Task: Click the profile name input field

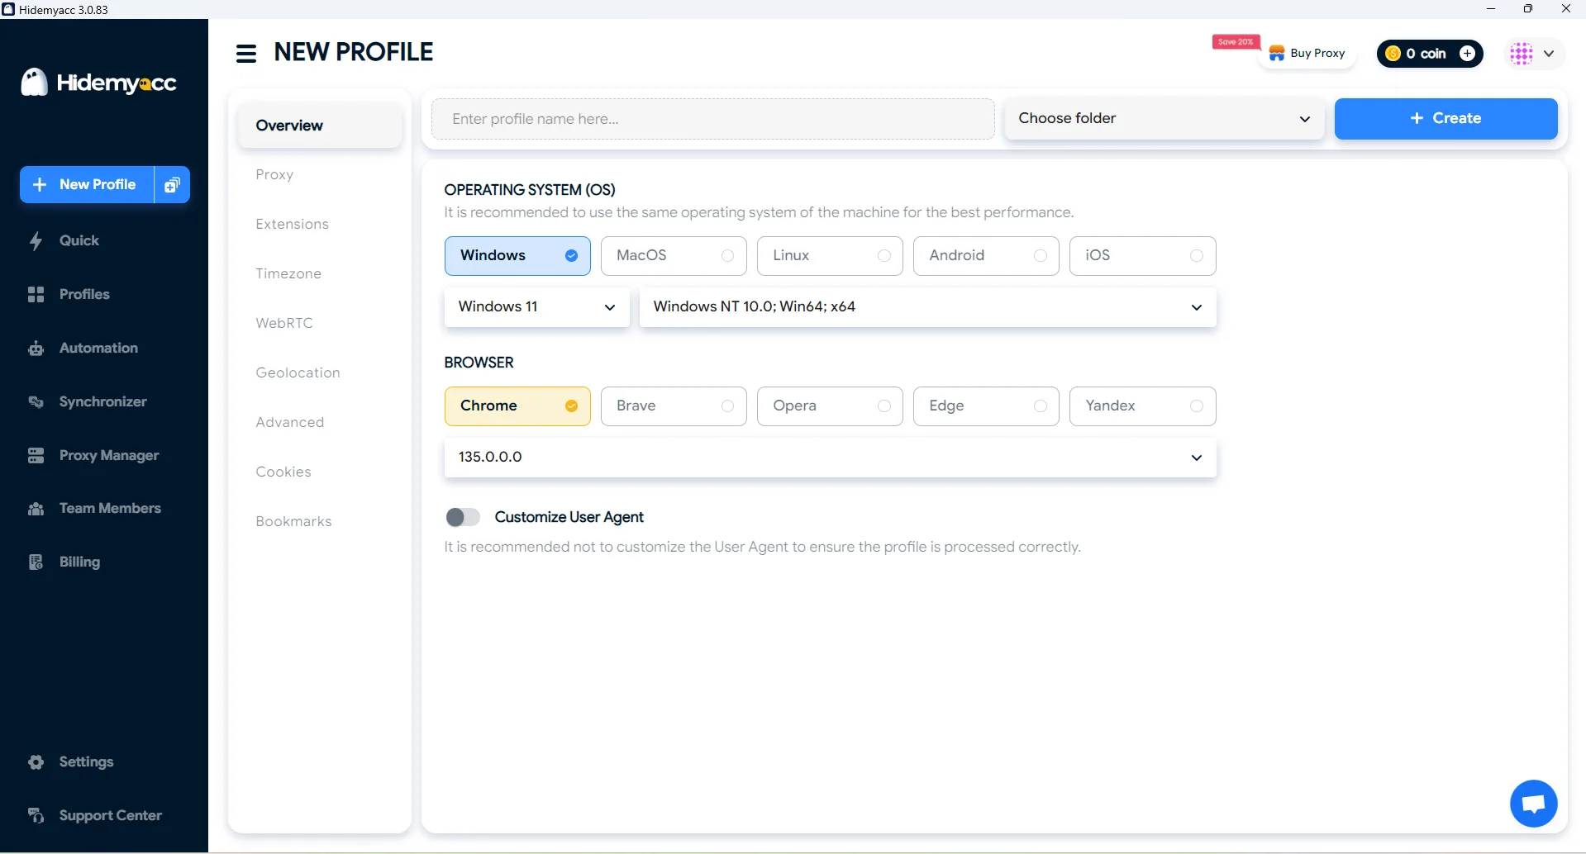Action: 712,118
